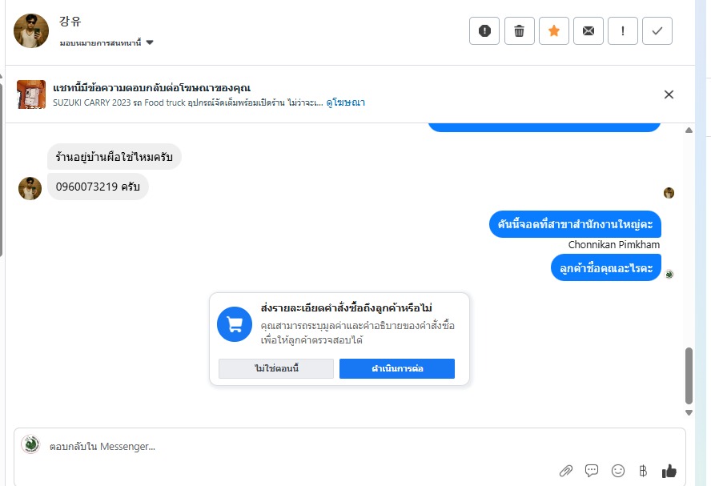Click the SUZUKI CARRY ad thumbnail
Viewport: 711px width, 486px height.
[31, 94]
